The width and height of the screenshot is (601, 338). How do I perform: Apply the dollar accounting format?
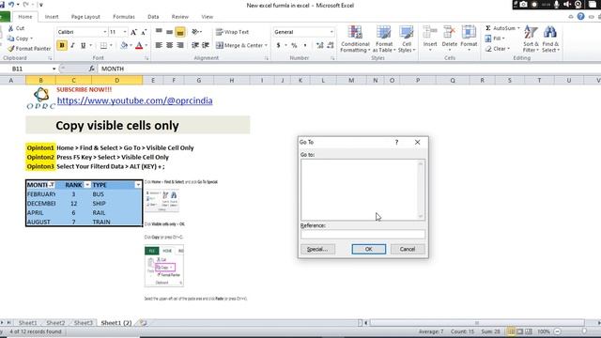tap(278, 45)
